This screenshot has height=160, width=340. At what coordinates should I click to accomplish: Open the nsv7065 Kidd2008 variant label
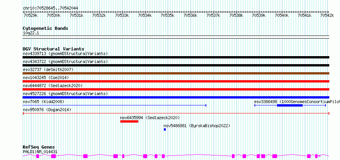point(44,102)
